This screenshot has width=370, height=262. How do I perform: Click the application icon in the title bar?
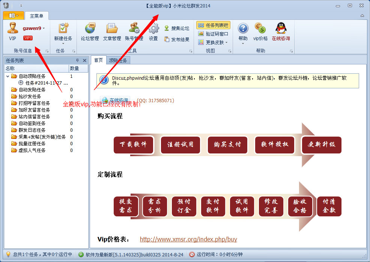pyautogui.click(x=6, y=5)
